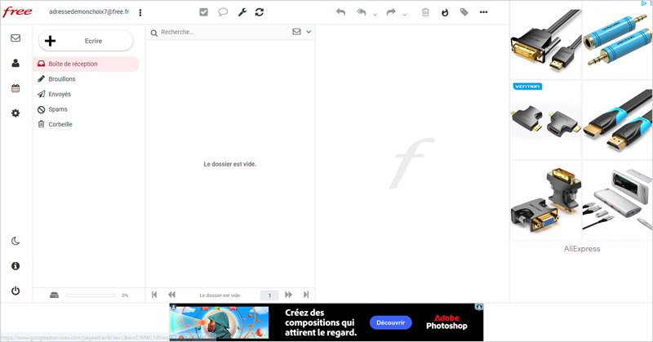Click the Ecrire compose button
This screenshot has height=342, width=653.
pos(86,41)
